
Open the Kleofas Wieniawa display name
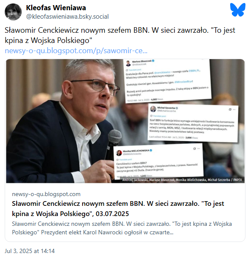[x=56, y=8]
